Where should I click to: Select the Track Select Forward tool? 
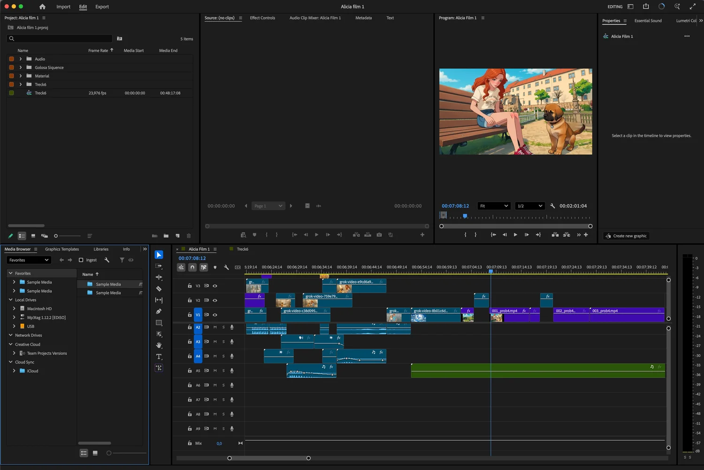(x=159, y=266)
